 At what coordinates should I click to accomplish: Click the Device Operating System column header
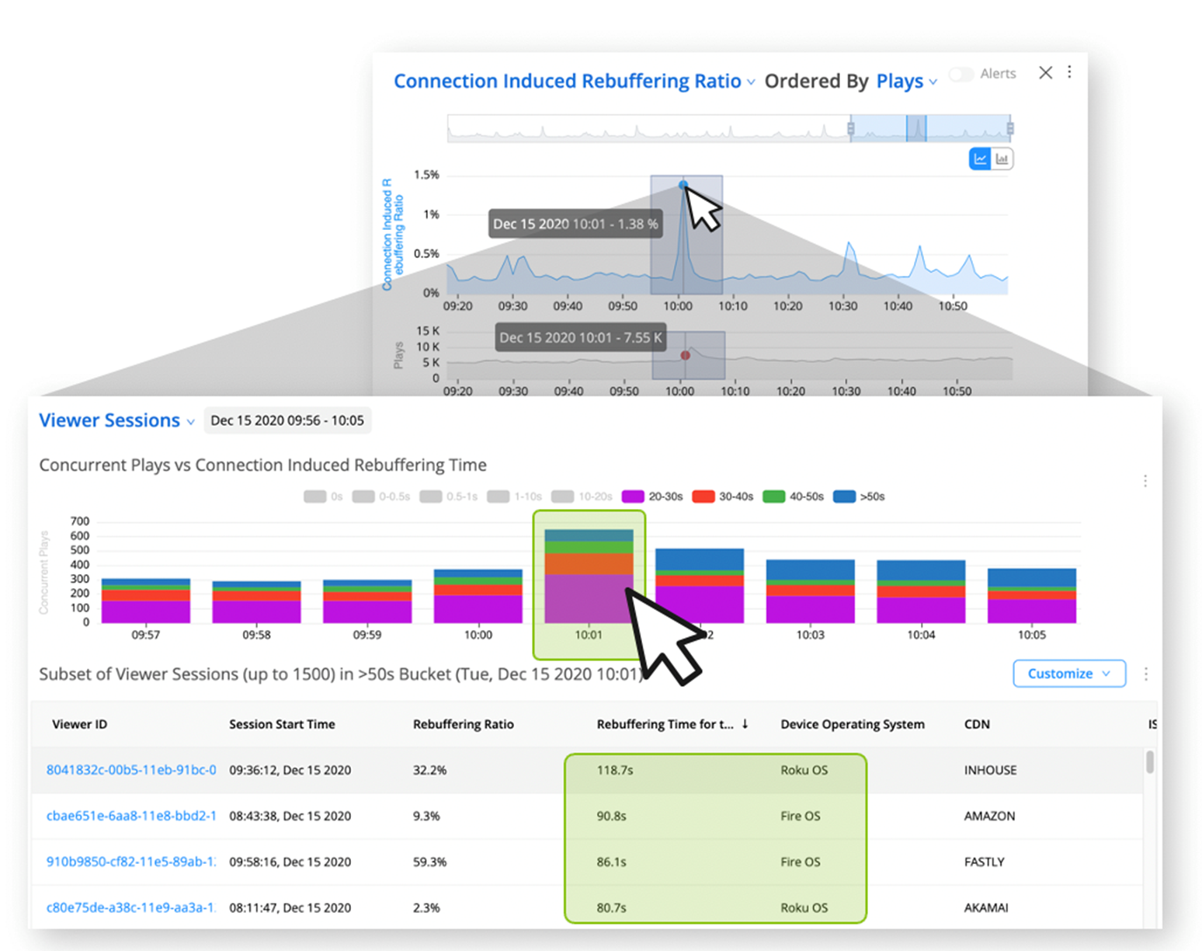click(853, 724)
